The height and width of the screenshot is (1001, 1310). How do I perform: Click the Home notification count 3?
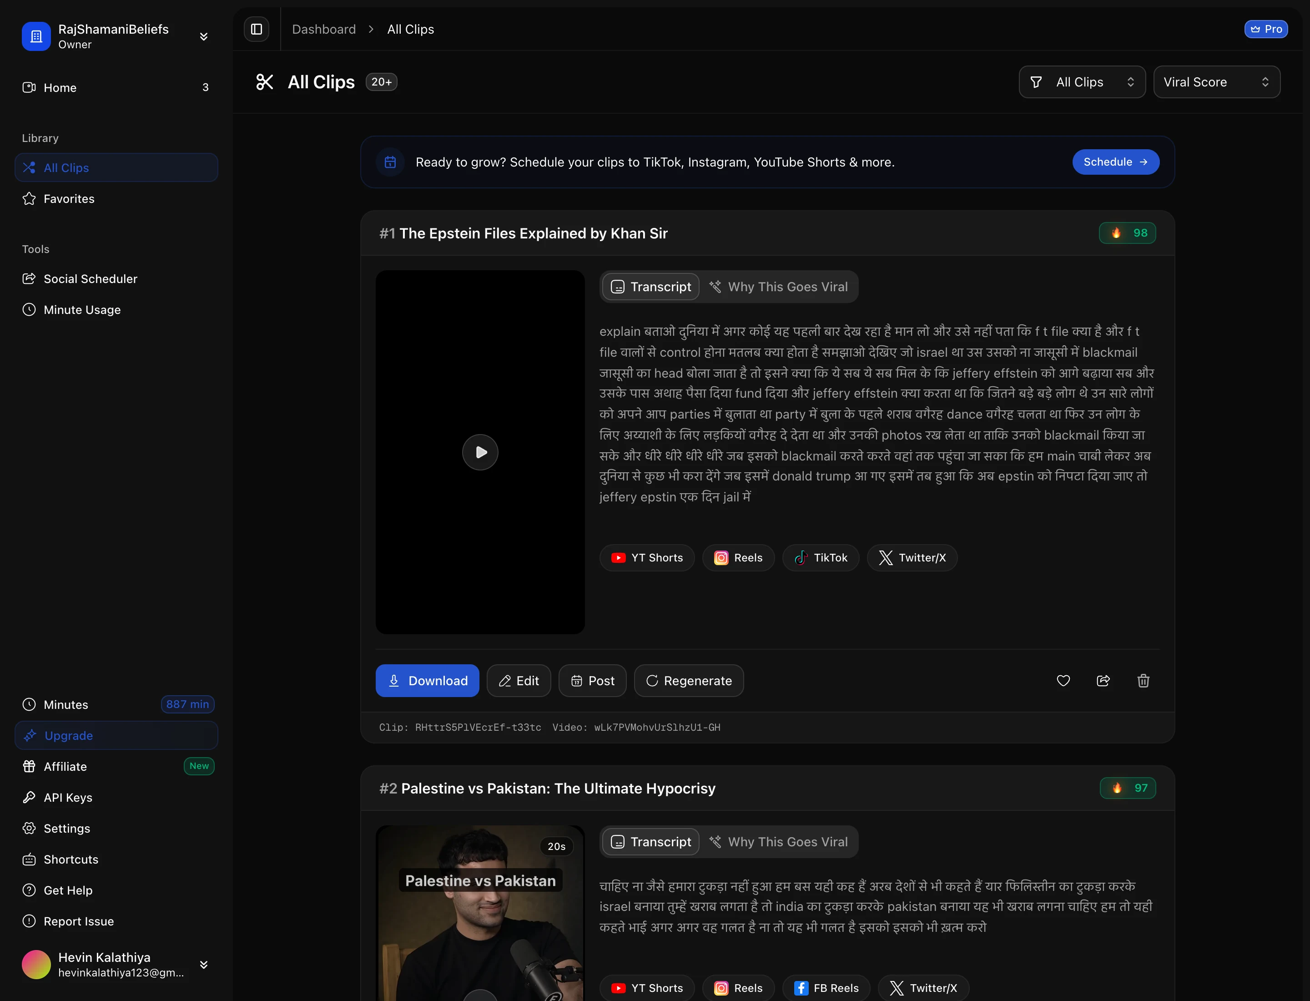(206, 87)
